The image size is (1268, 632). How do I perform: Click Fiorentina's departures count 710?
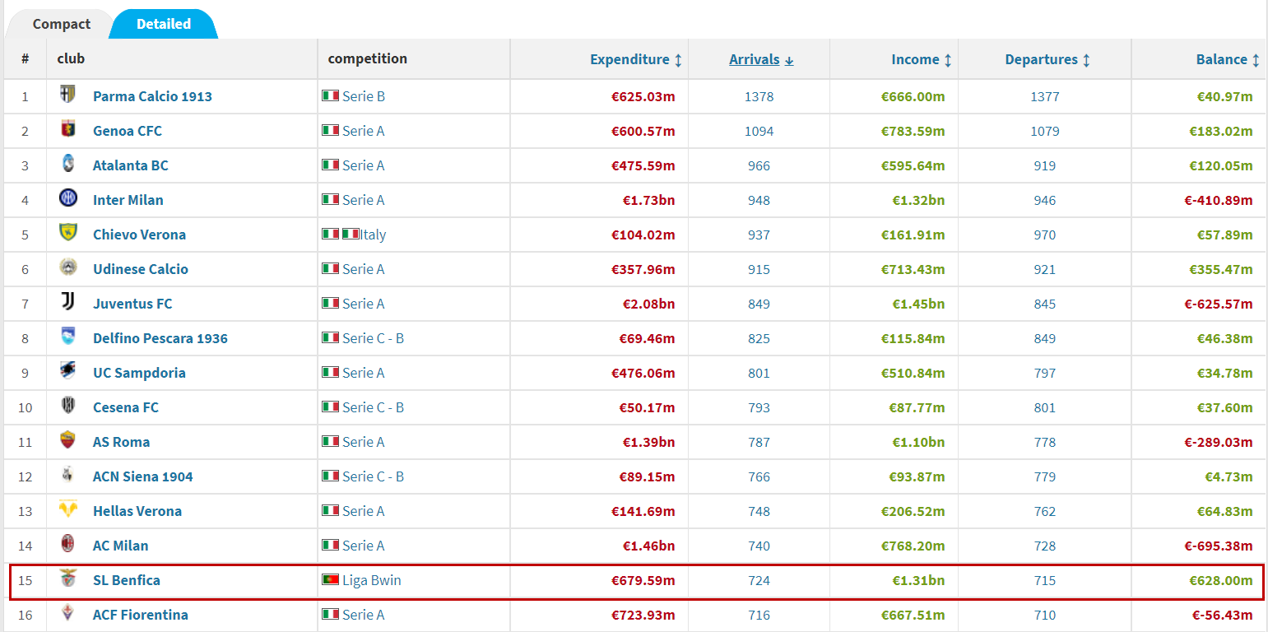pos(1045,615)
